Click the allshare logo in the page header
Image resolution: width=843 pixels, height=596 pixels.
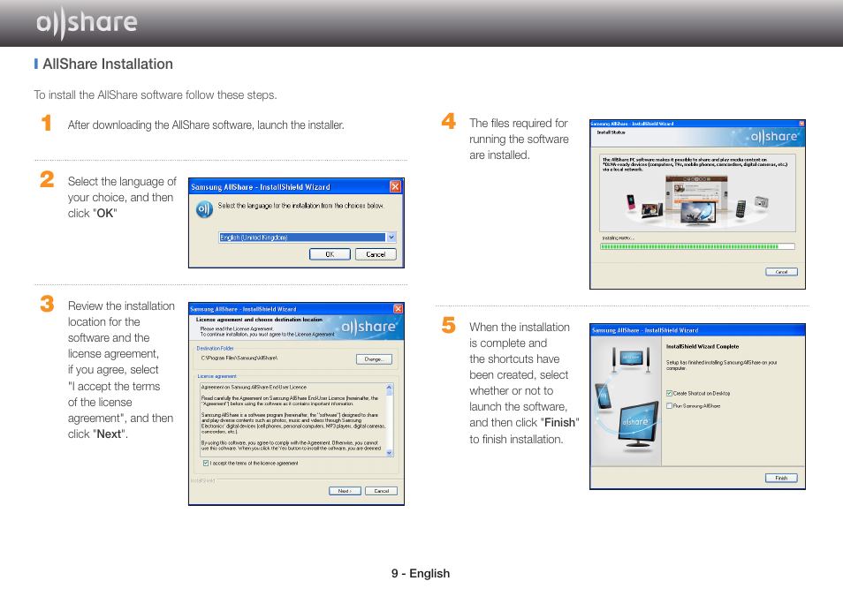click(87, 23)
